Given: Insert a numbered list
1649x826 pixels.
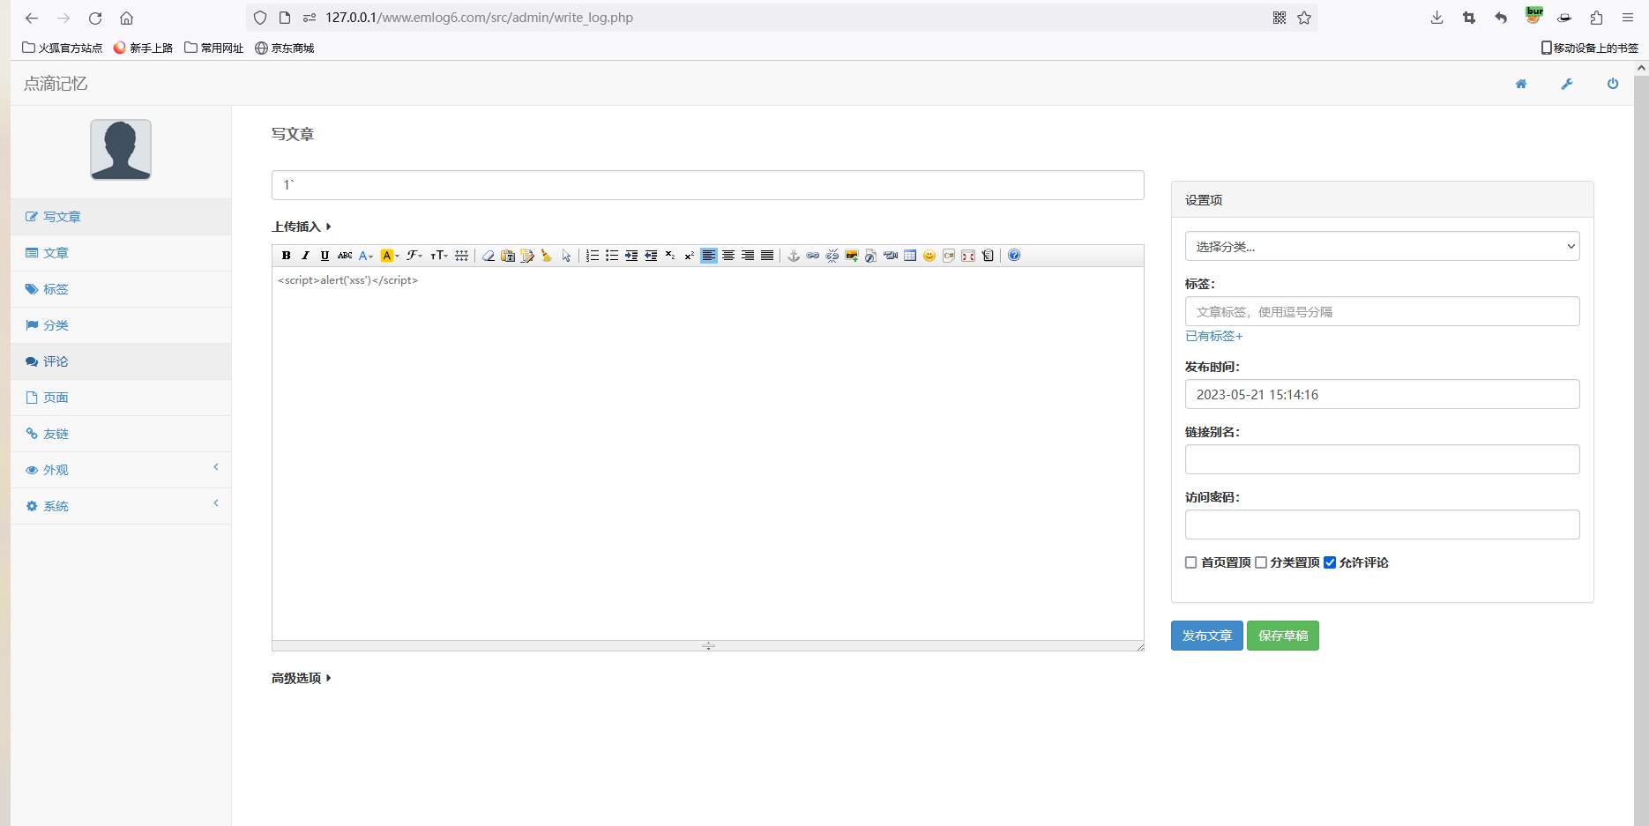Looking at the screenshot, I should point(593,256).
